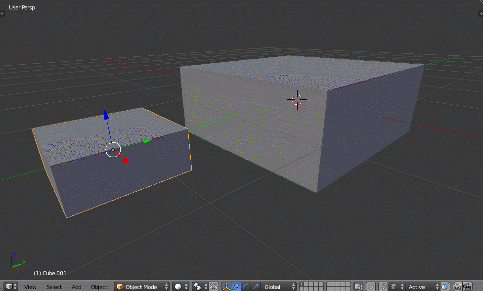Click the snap magnet icon
Image resolution: width=483 pixels, height=291 pixels.
click(x=382, y=286)
